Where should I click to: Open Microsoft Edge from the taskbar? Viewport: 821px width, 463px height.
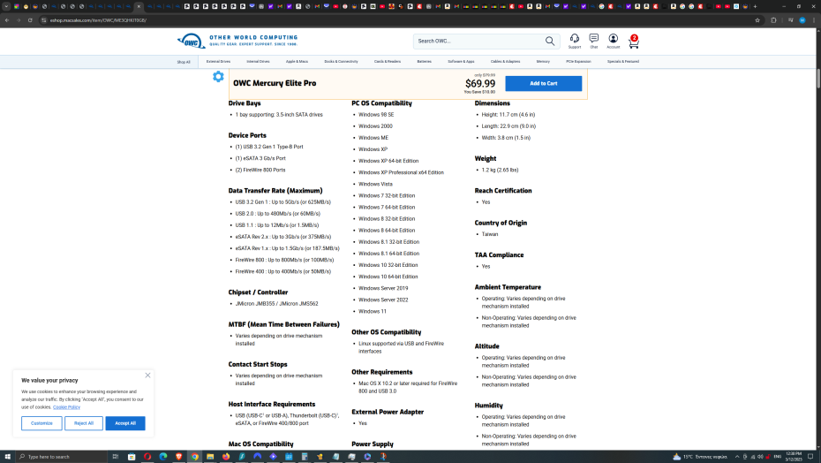tap(162, 457)
